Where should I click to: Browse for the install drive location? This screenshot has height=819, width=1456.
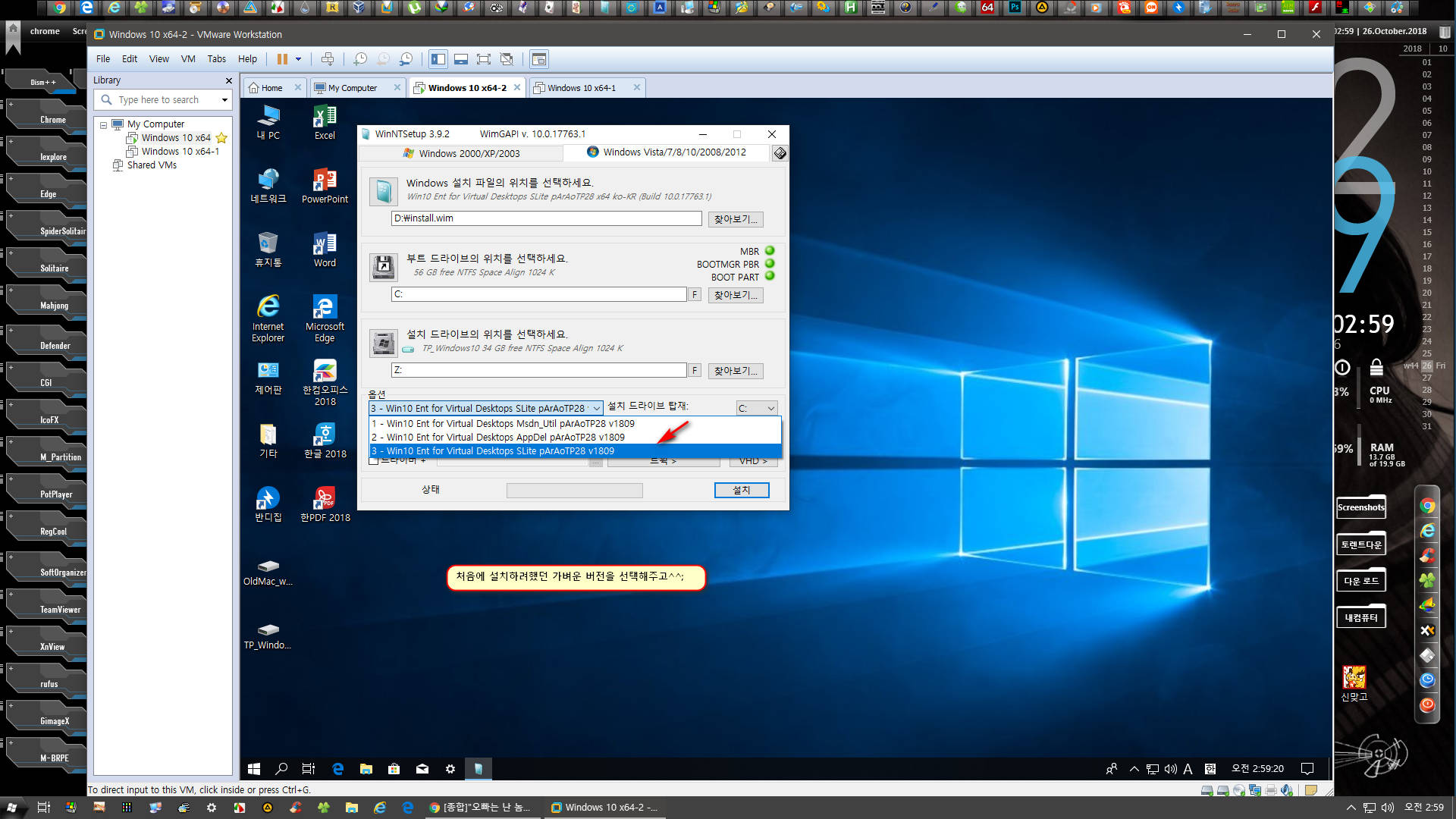point(736,371)
